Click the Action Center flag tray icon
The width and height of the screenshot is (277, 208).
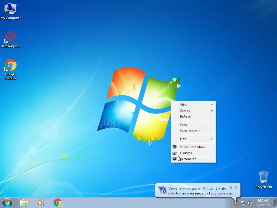[237, 203]
